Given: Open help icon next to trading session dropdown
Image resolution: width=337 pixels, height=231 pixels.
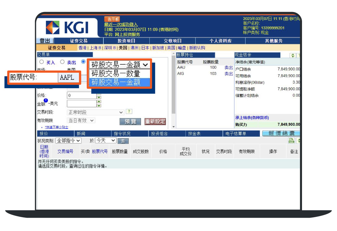Looking at the screenshot, I should tap(129, 112).
